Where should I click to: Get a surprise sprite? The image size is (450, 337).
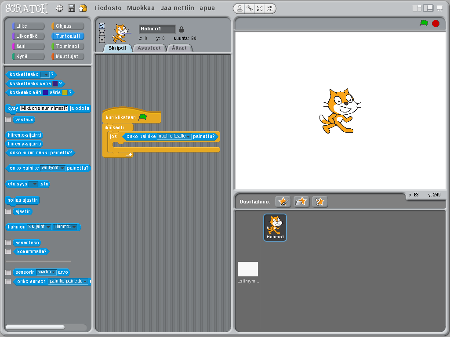(x=320, y=202)
